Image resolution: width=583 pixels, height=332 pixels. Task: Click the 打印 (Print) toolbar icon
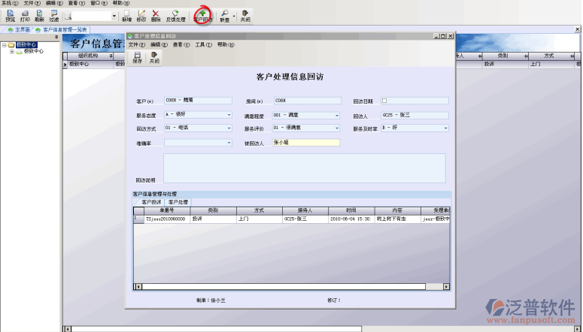[x=25, y=16]
